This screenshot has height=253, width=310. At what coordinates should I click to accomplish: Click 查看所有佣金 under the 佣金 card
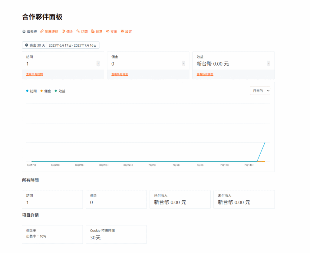coord(120,74)
